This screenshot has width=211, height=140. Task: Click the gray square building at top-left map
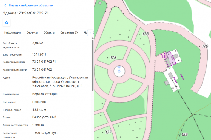coord(100,3)
